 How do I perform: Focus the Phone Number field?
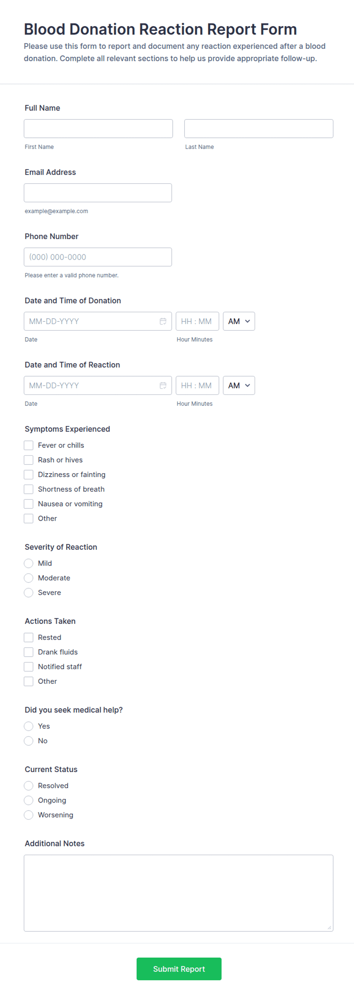tap(98, 257)
